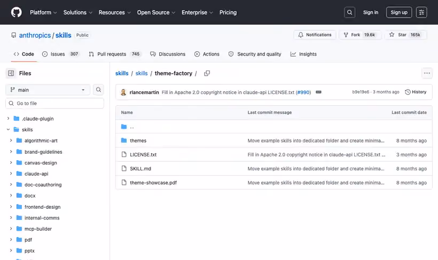
Task: Click the Go to file search field
Action: 54,104
